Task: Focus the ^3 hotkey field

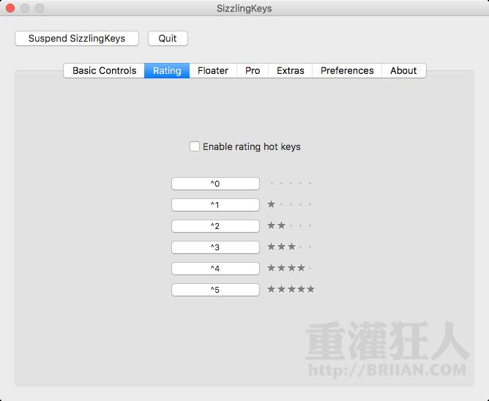Action: pos(215,247)
